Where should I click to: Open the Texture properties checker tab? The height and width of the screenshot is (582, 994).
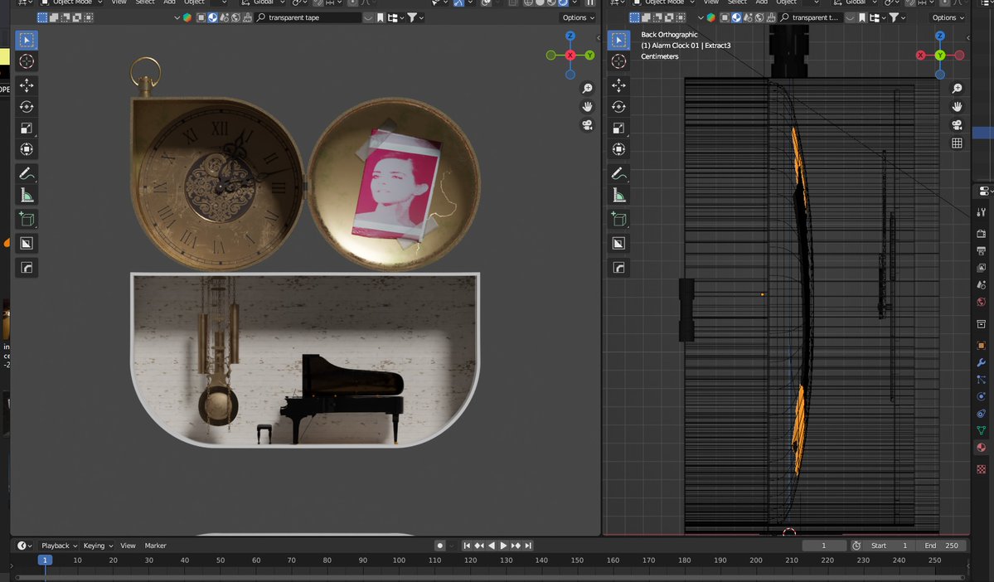[x=982, y=469]
